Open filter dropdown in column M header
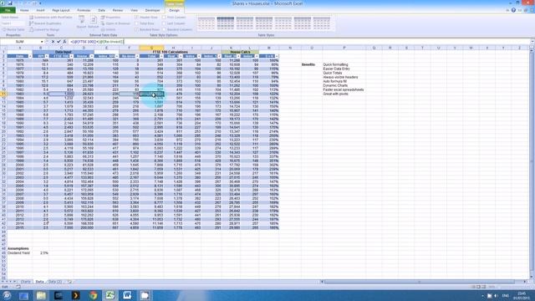Screen dimensions: 535x301 point(277,56)
